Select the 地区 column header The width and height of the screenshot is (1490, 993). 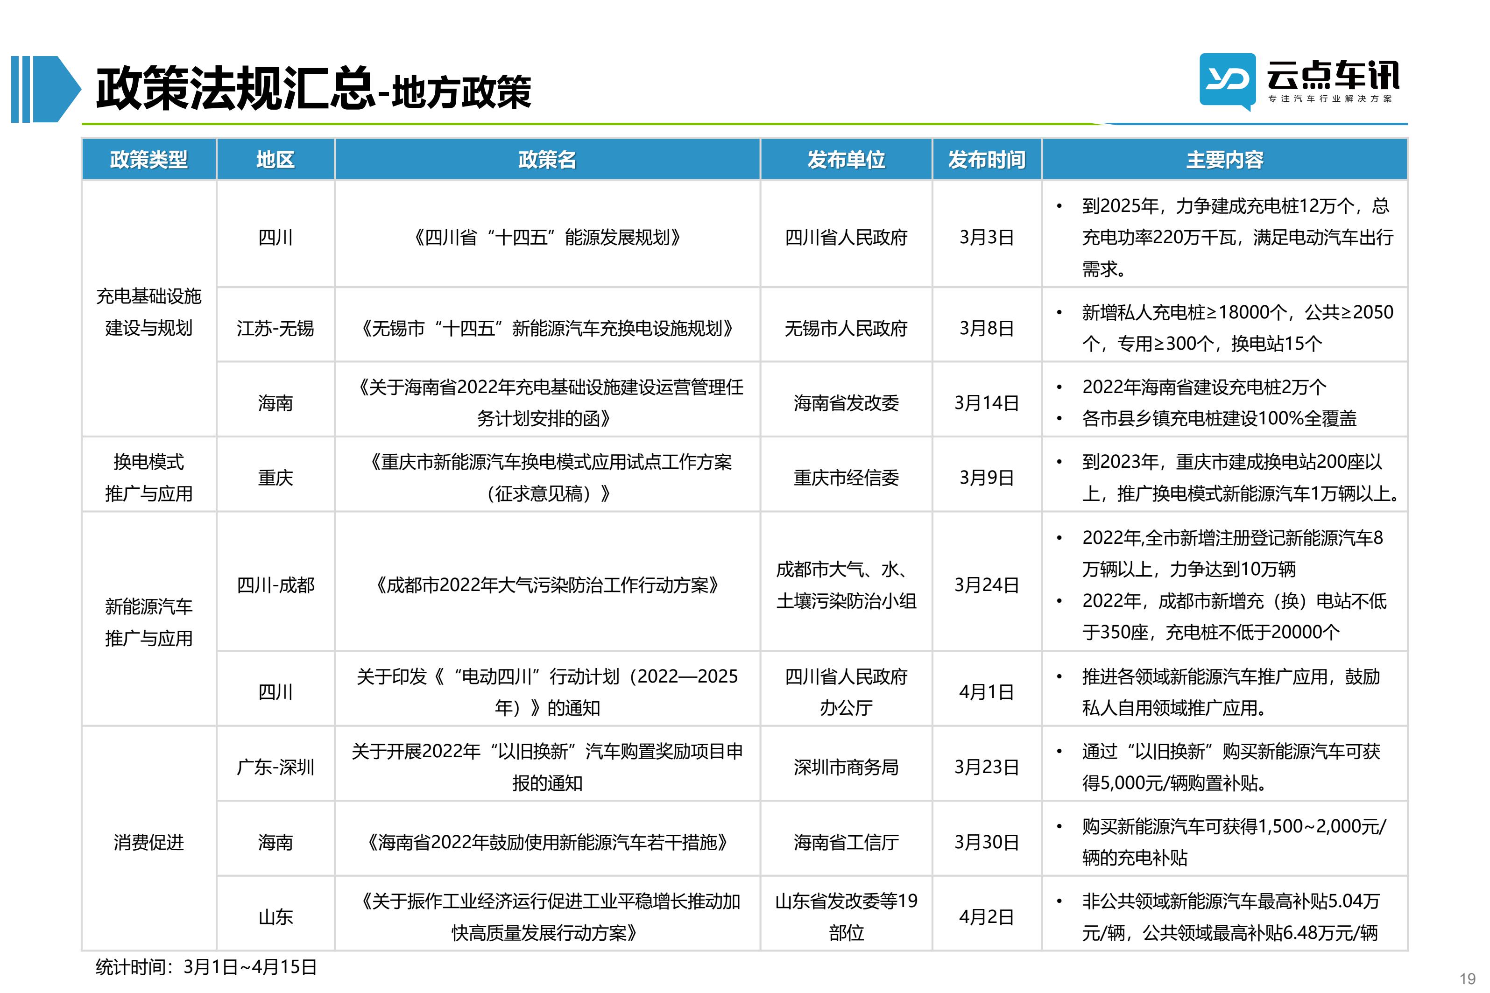[x=275, y=160]
